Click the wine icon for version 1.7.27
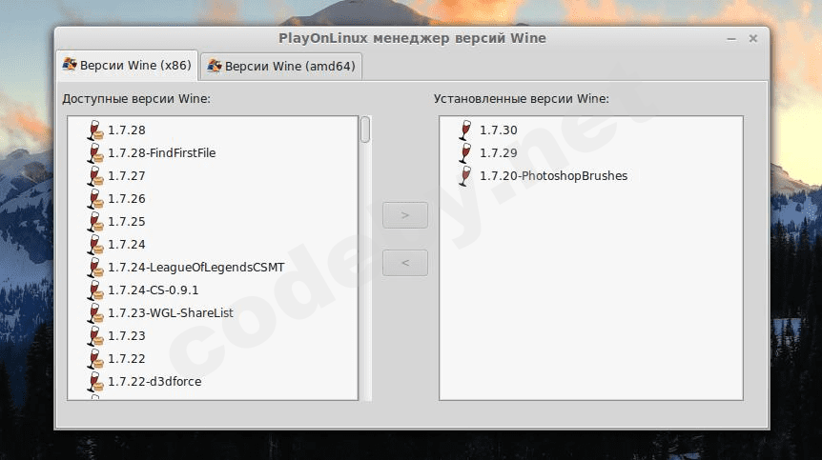This screenshot has height=460, width=822. (95, 176)
